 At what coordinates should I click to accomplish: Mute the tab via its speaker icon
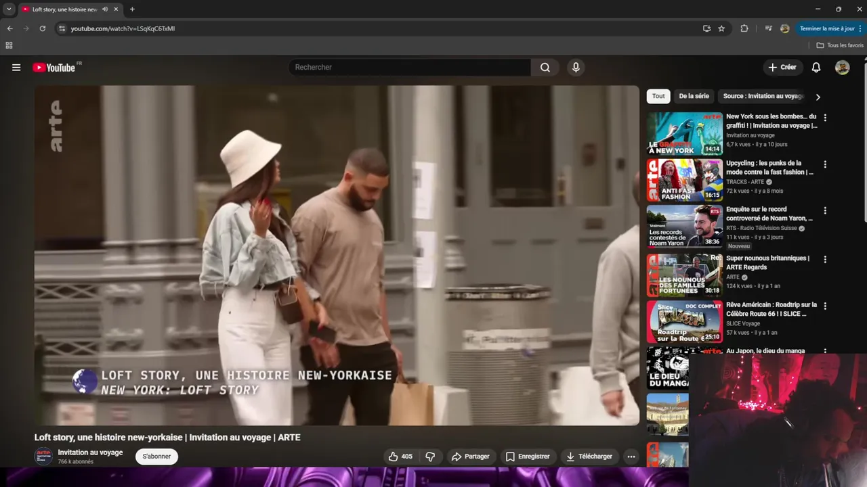coord(105,9)
